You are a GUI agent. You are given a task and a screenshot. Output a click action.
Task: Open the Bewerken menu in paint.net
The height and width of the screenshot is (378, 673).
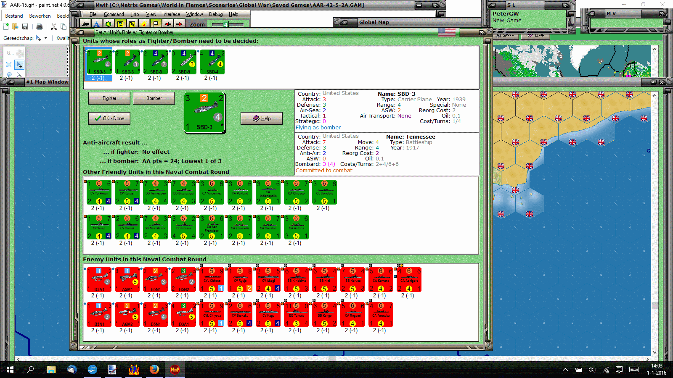[40, 16]
